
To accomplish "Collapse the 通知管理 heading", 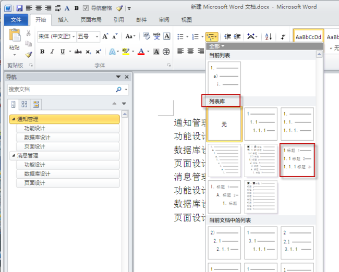I will tap(14, 119).
